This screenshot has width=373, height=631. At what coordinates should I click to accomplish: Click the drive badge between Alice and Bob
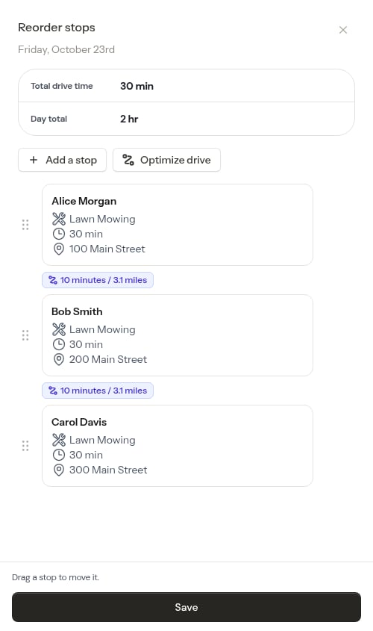pos(98,280)
